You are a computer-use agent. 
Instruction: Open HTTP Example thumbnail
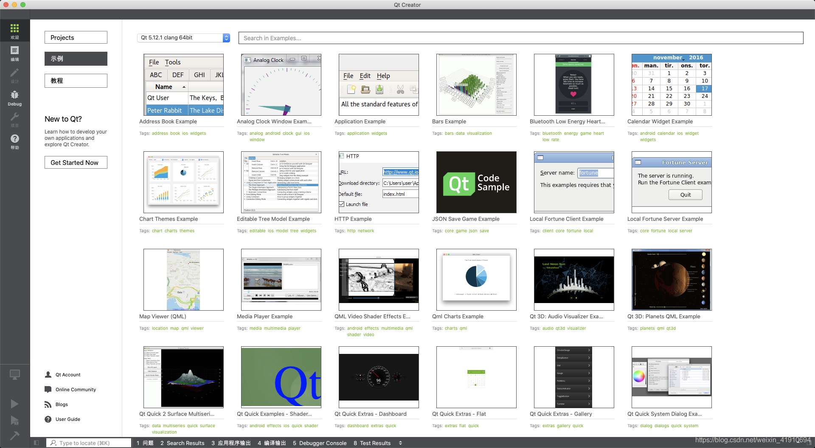pos(379,182)
